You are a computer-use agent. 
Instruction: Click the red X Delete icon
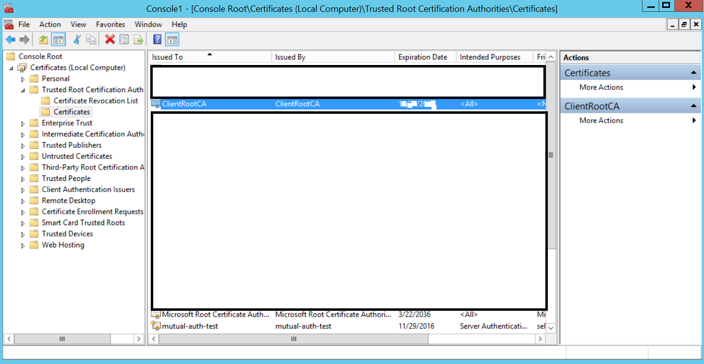pos(110,40)
